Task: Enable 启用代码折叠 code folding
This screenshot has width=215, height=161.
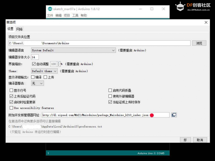Action: (110, 90)
